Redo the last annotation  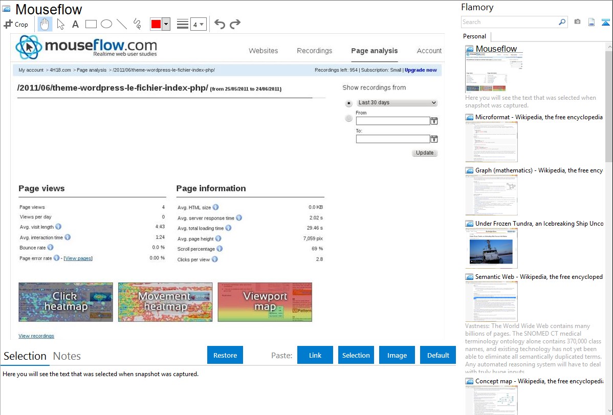[x=235, y=24]
